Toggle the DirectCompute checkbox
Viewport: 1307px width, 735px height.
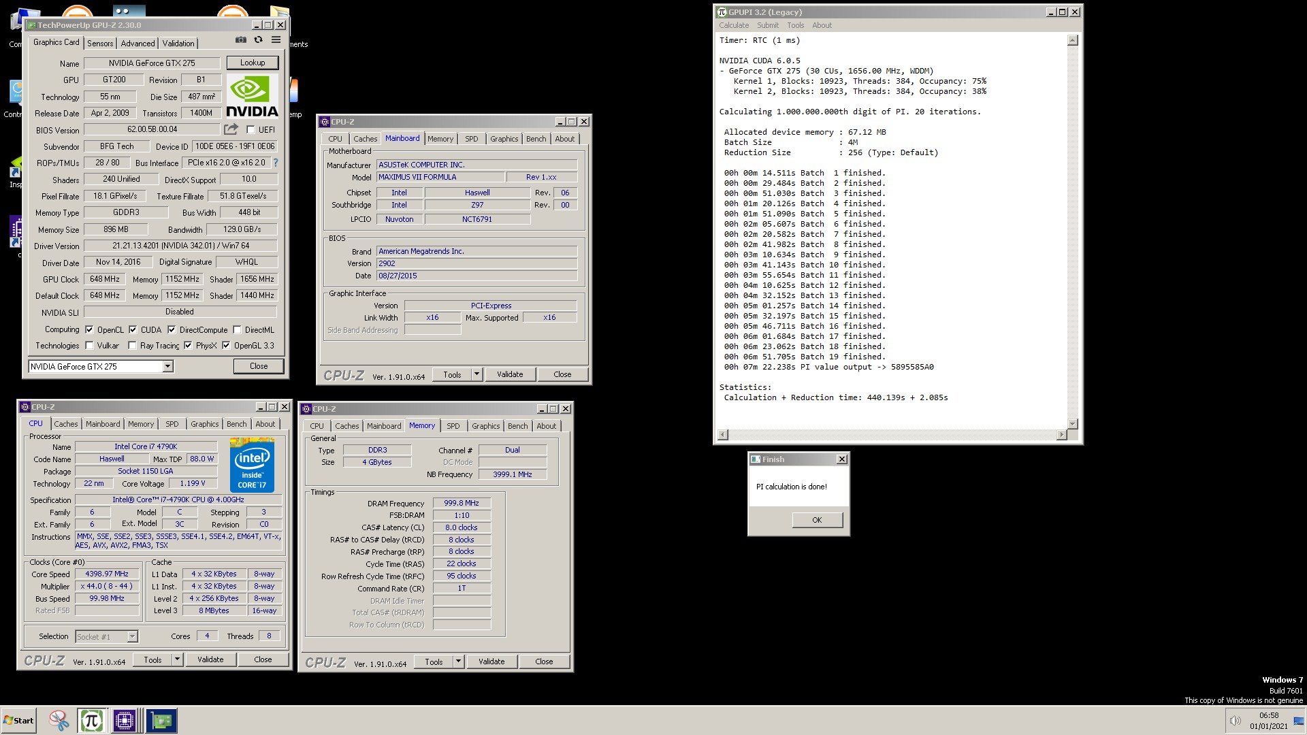coord(172,329)
